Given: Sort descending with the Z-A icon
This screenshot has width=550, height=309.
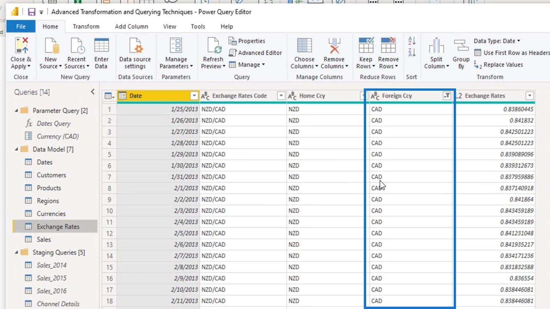Looking at the screenshot, I should (x=412, y=53).
